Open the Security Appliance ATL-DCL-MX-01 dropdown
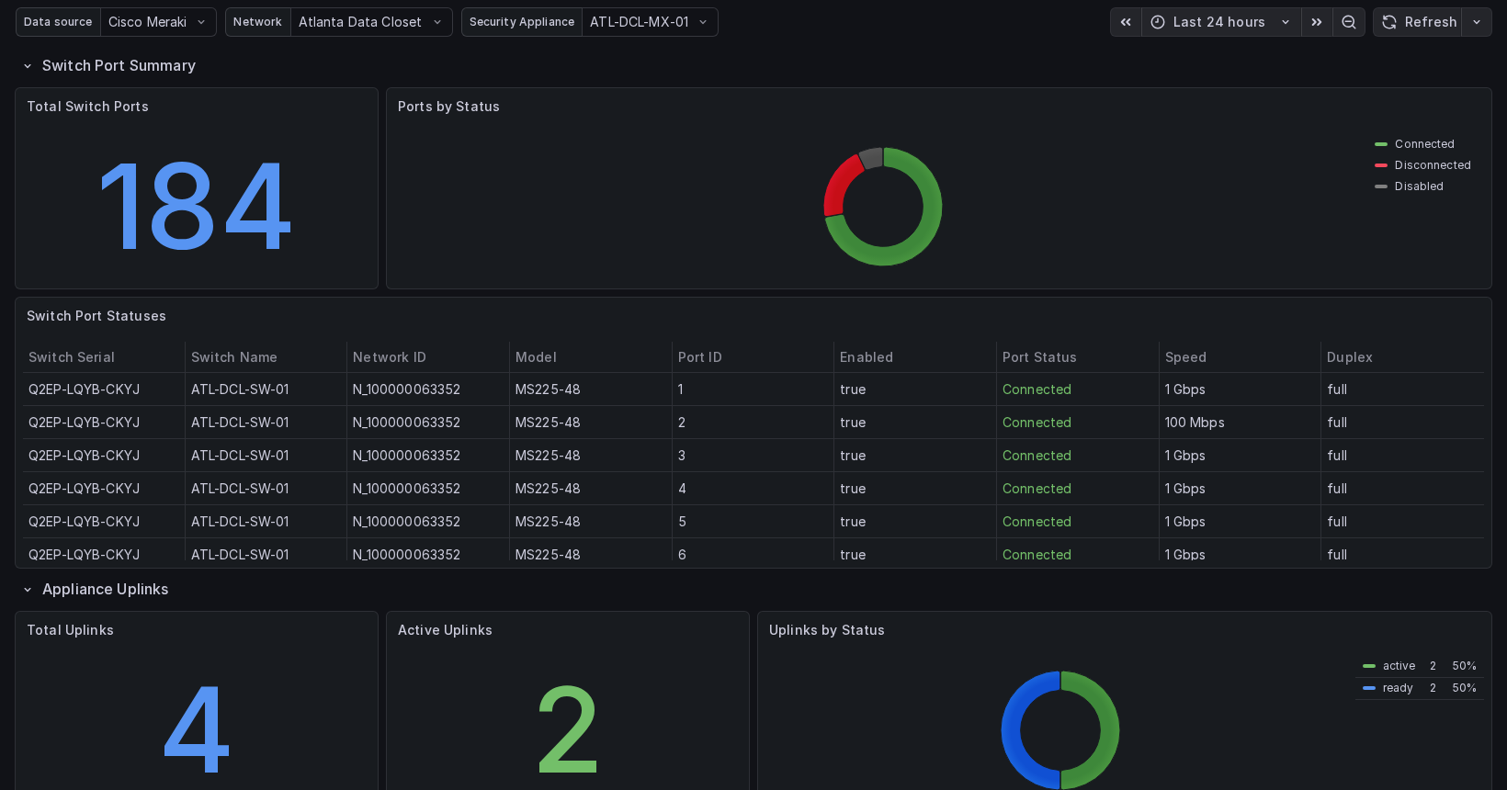 coord(650,22)
